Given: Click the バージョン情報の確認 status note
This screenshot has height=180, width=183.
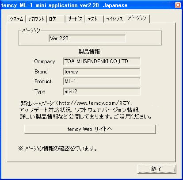Looking at the screenshot, I should point(58,149).
